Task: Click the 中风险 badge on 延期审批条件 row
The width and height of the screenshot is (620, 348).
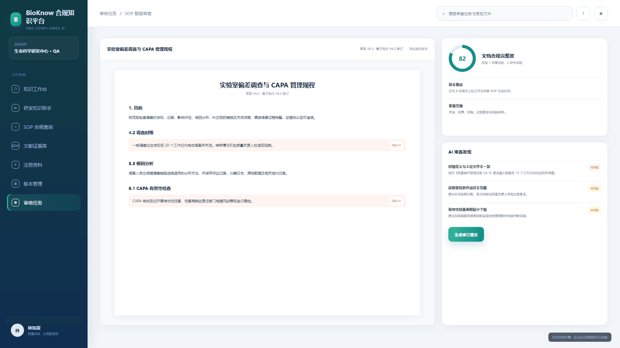Action: coord(594,189)
